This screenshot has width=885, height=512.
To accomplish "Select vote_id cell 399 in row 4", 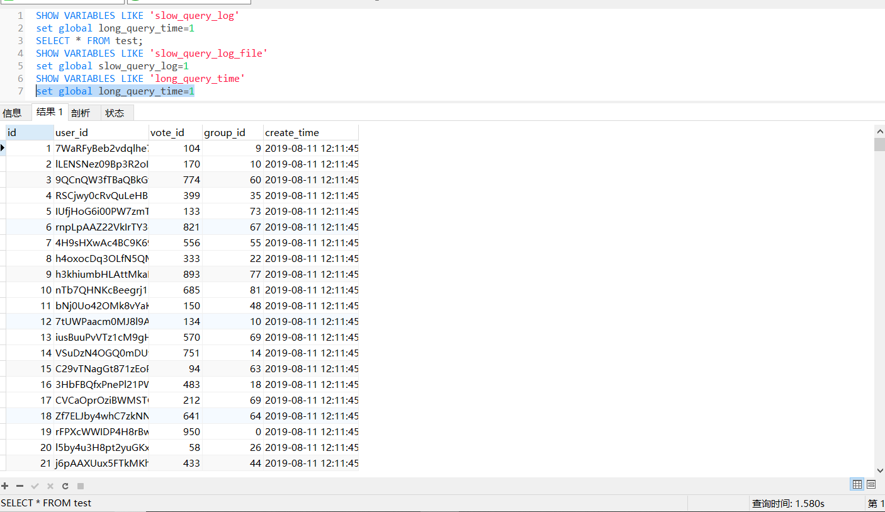I will (x=176, y=196).
